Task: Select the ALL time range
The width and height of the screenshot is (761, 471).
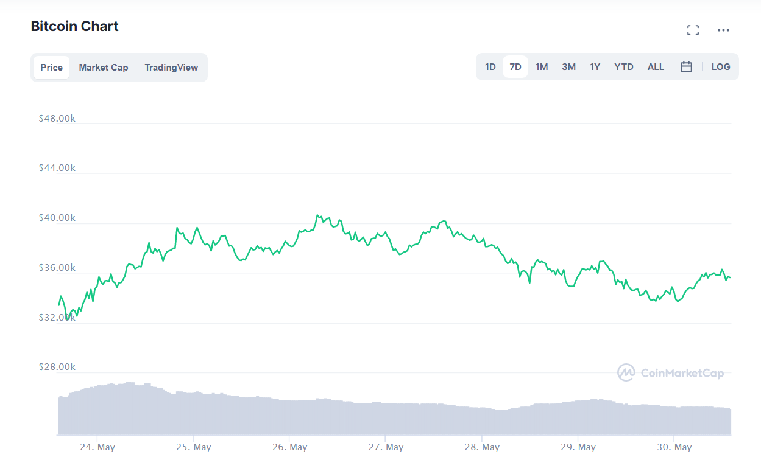Action: [x=656, y=66]
